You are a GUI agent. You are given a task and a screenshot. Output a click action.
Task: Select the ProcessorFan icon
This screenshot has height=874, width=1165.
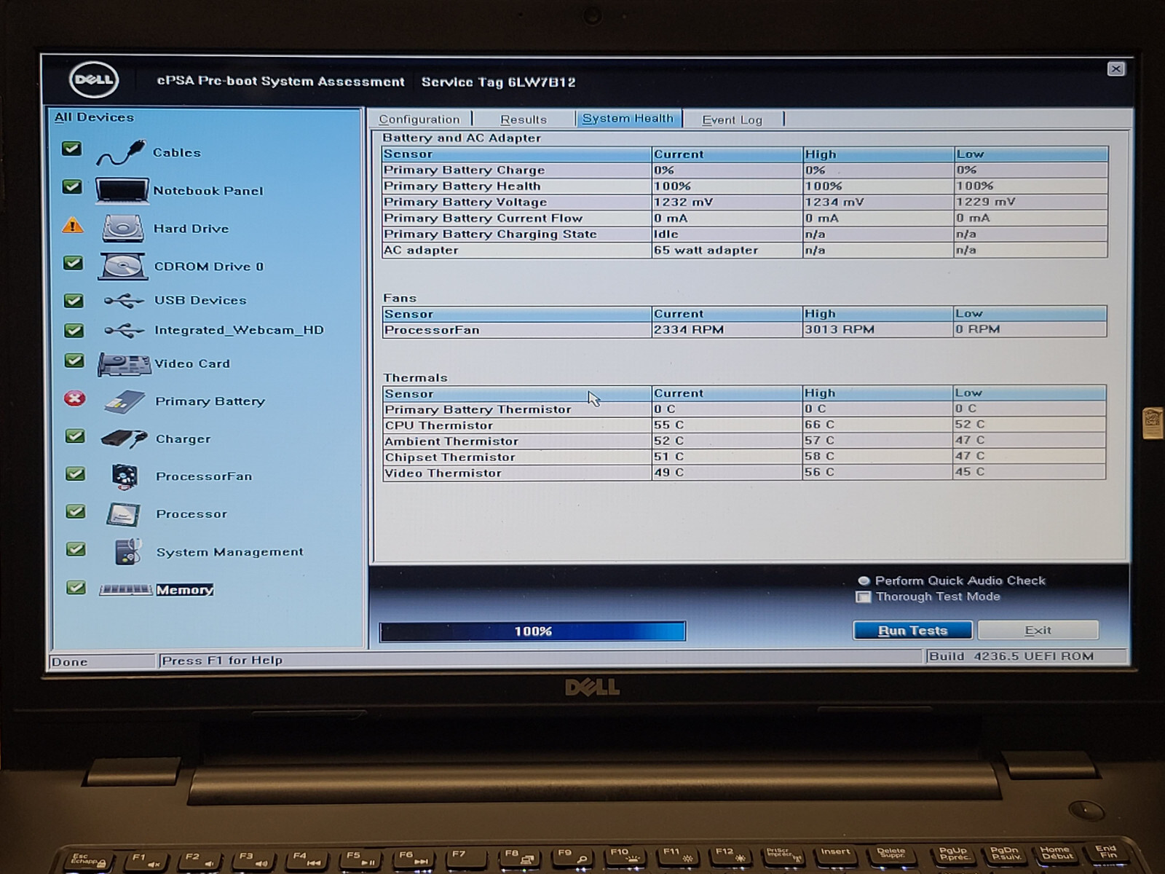[125, 476]
